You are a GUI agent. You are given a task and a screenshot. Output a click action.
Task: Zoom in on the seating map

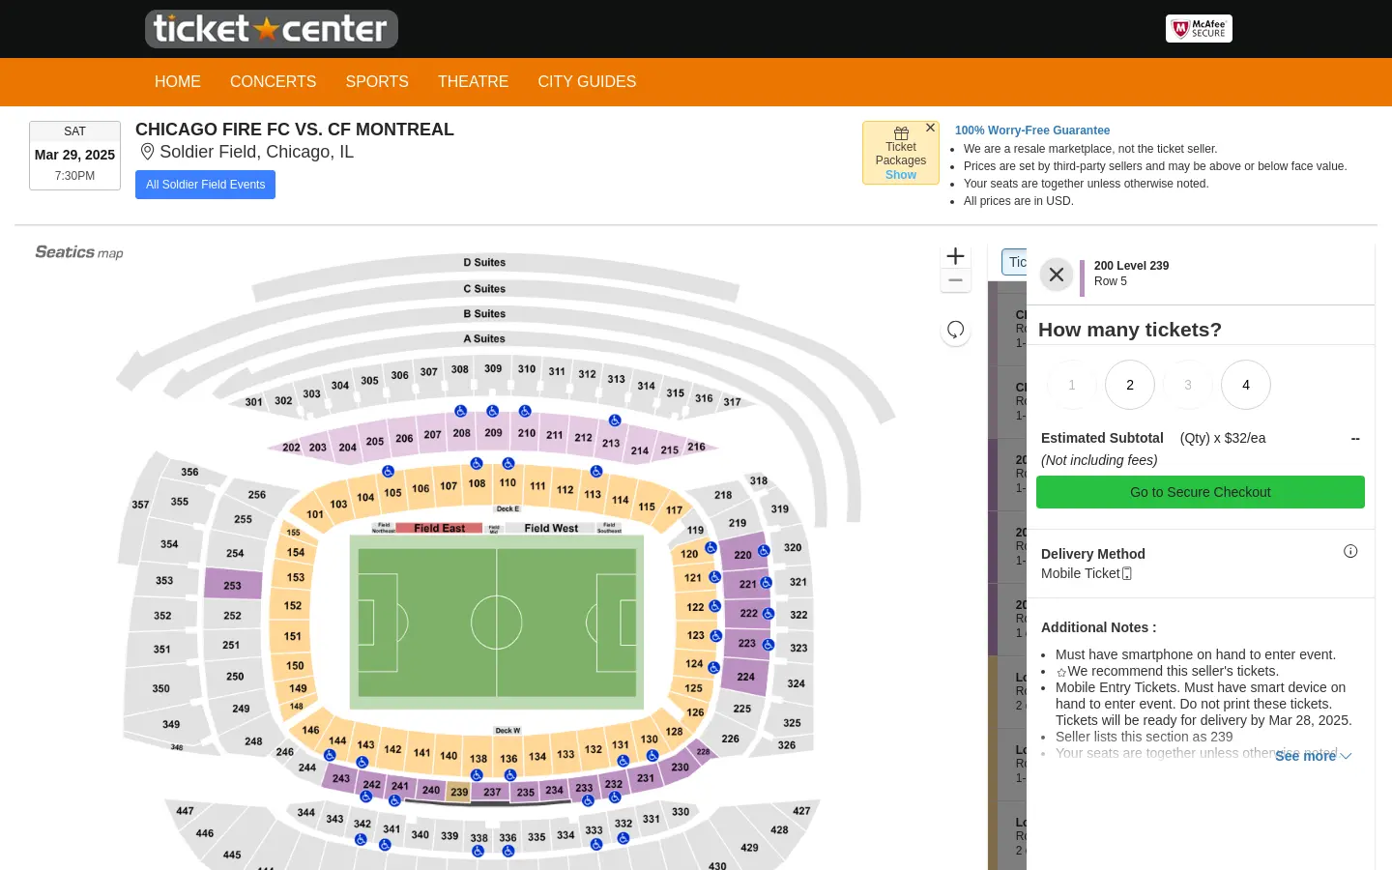point(955,256)
